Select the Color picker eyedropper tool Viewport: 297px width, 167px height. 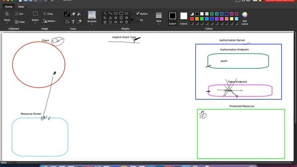(79, 22)
